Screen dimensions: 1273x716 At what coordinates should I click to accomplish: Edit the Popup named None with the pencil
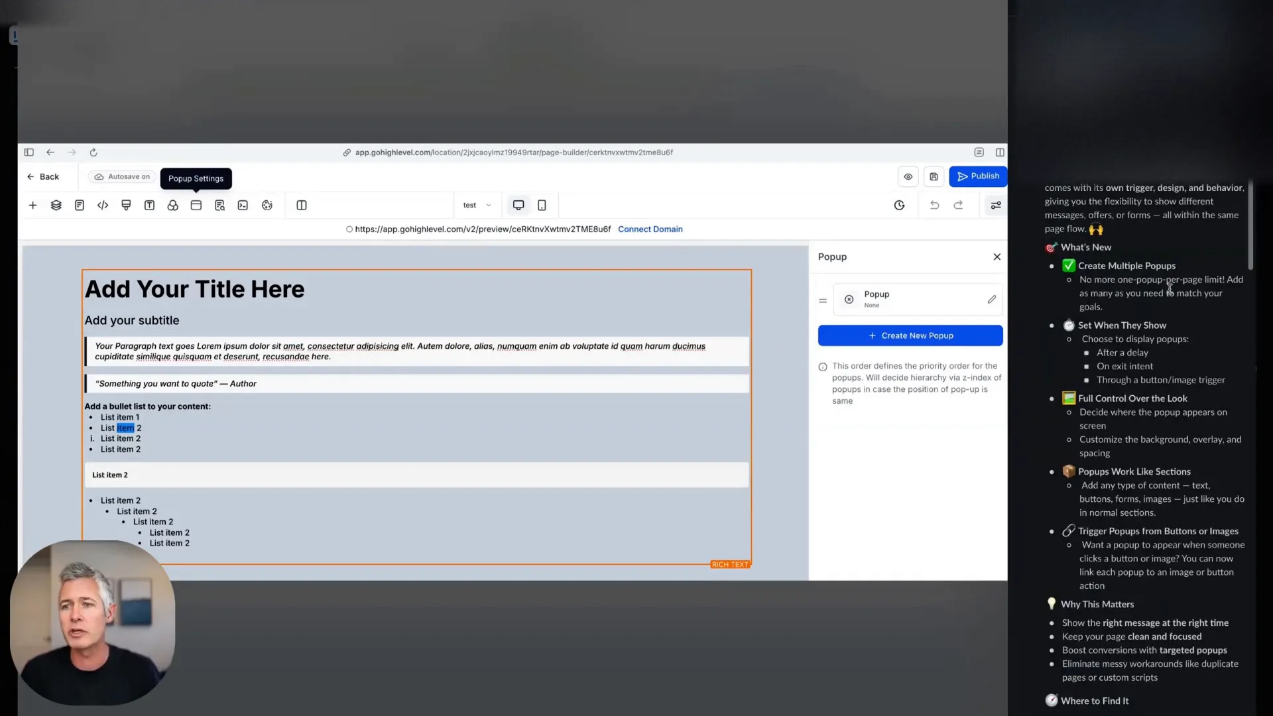click(x=992, y=299)
